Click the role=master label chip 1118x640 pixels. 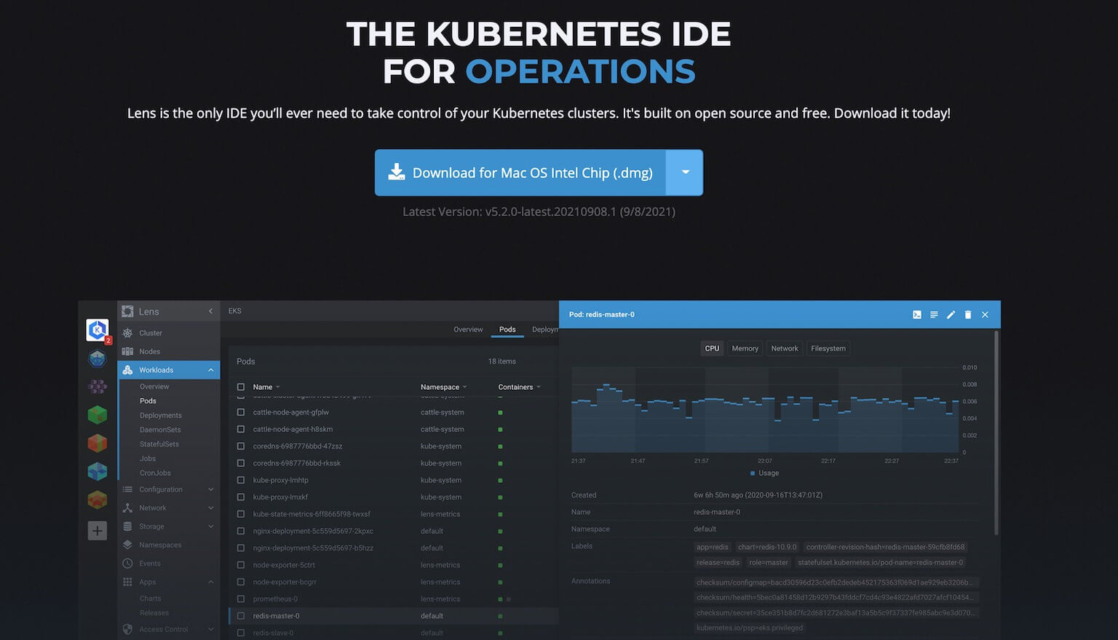click(769, 562)
